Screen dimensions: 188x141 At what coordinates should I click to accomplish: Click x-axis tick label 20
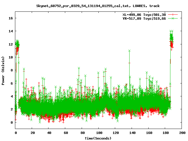coord(33,133)
